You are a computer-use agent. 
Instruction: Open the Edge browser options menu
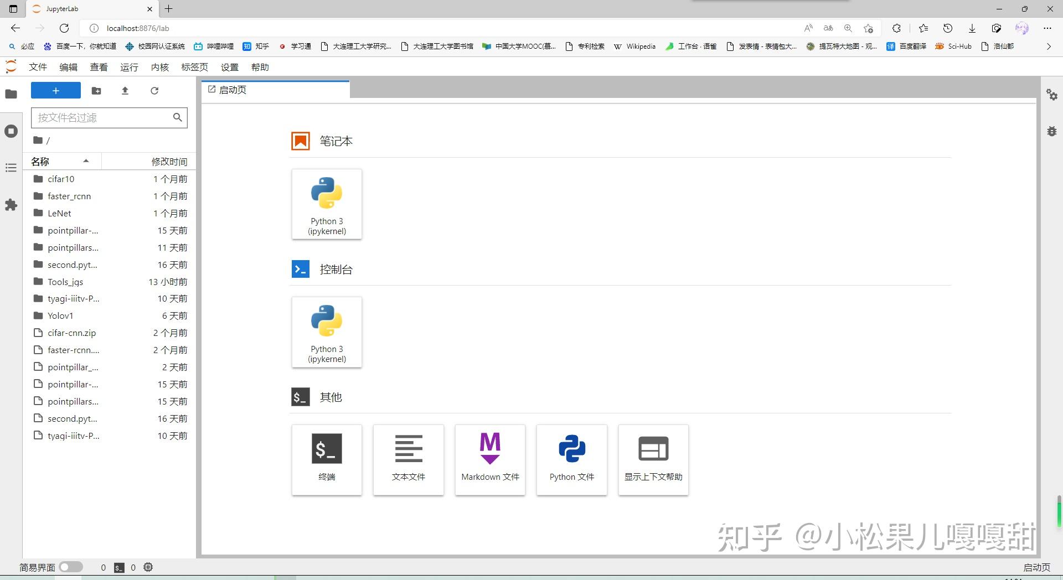click(x=1048, y=28)
